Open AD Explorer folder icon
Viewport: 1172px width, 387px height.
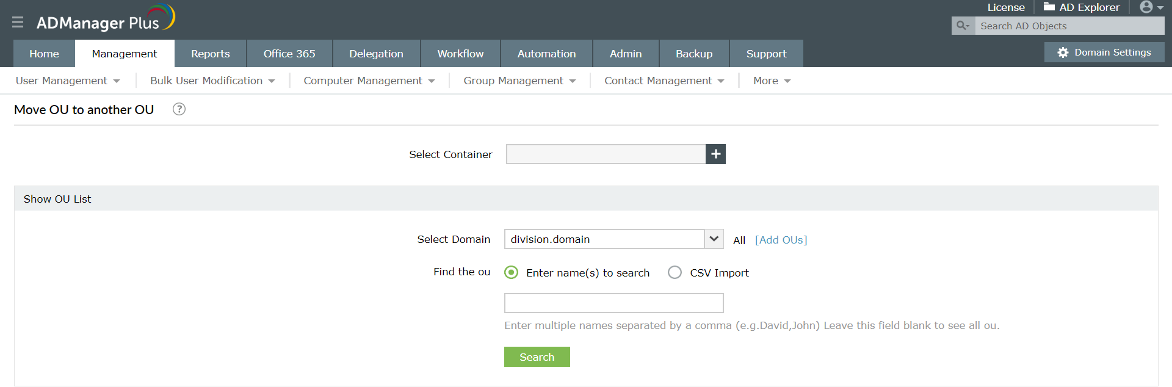pos(1049,7)
